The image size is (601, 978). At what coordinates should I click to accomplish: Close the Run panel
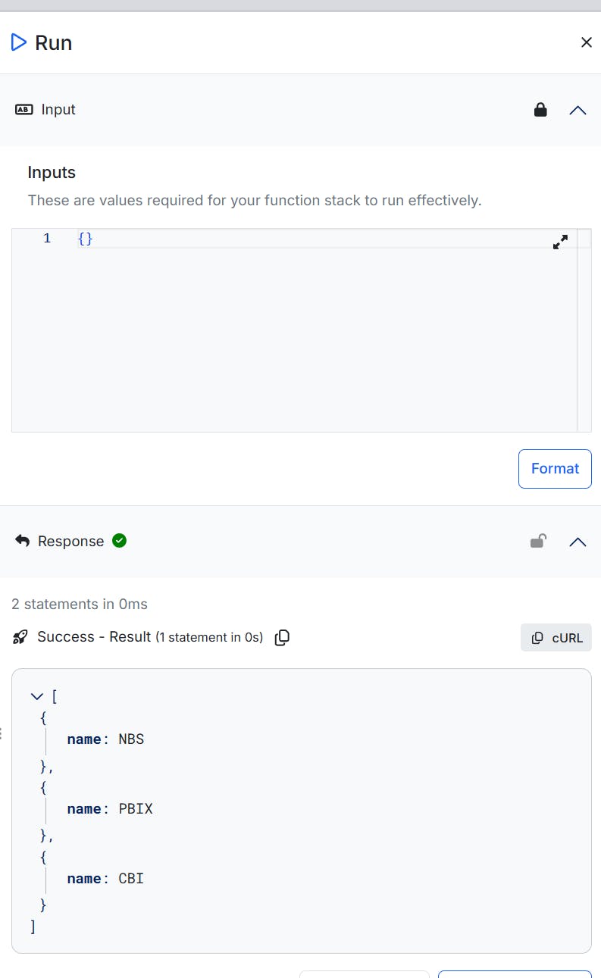586,42
